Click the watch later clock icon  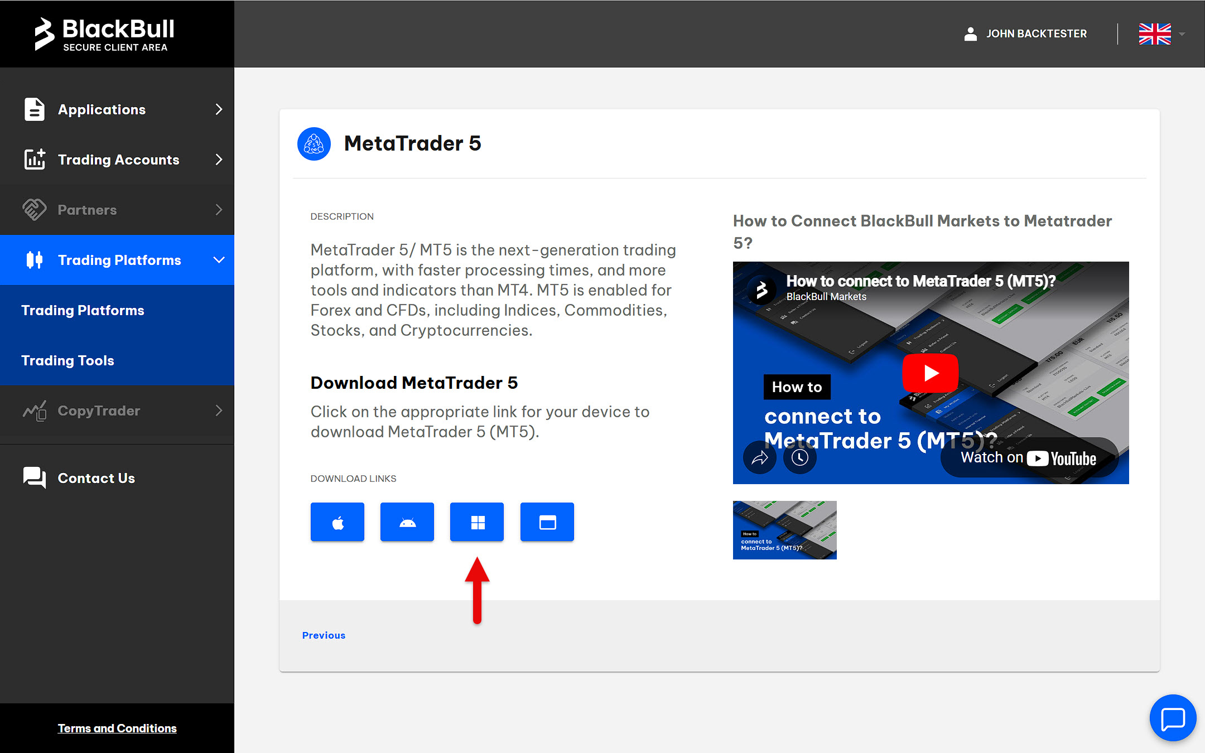pos(800,458)
